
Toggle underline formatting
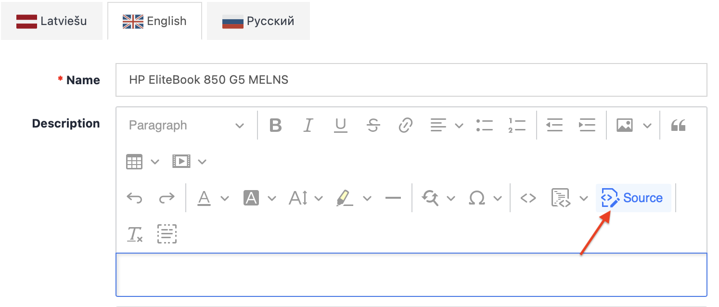(x=341, y=126)
